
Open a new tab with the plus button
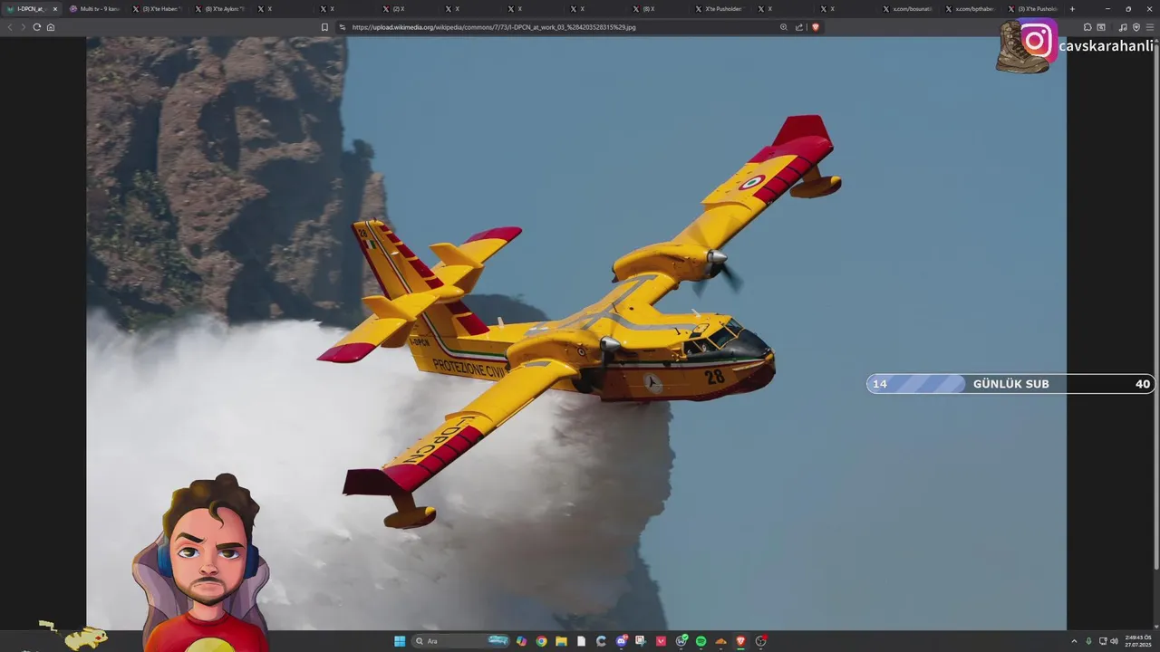(1072, 9)
